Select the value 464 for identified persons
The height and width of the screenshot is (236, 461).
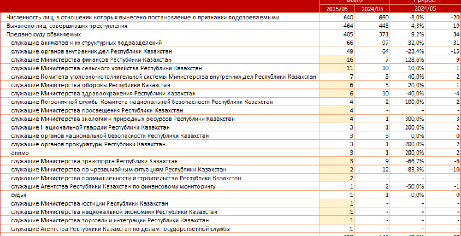click(348, 26)
